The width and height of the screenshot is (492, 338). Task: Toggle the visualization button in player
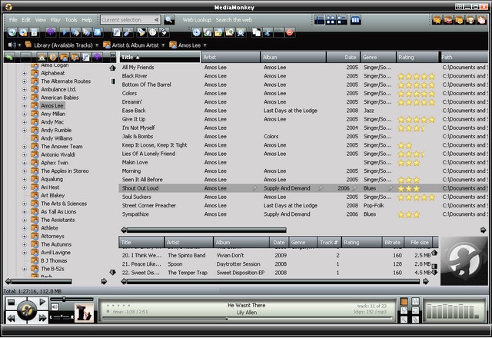pos(415,302)
